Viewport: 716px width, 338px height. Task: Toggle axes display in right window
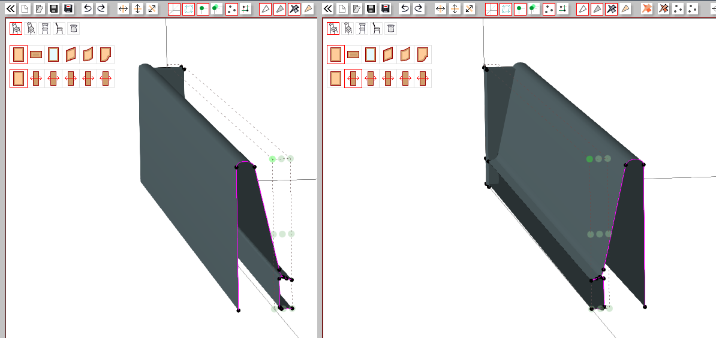coord(491,9)
